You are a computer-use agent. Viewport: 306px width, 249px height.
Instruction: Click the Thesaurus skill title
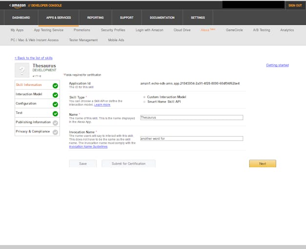click(x=44, y=66)
